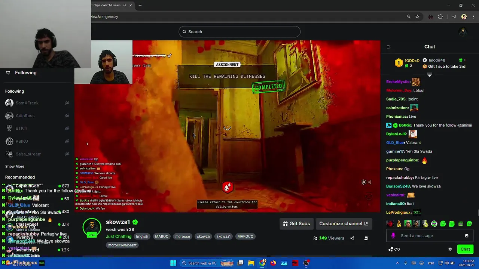Select the moroccovalorant tag
This screenshot has width=479, height=269.
[122, 245]
